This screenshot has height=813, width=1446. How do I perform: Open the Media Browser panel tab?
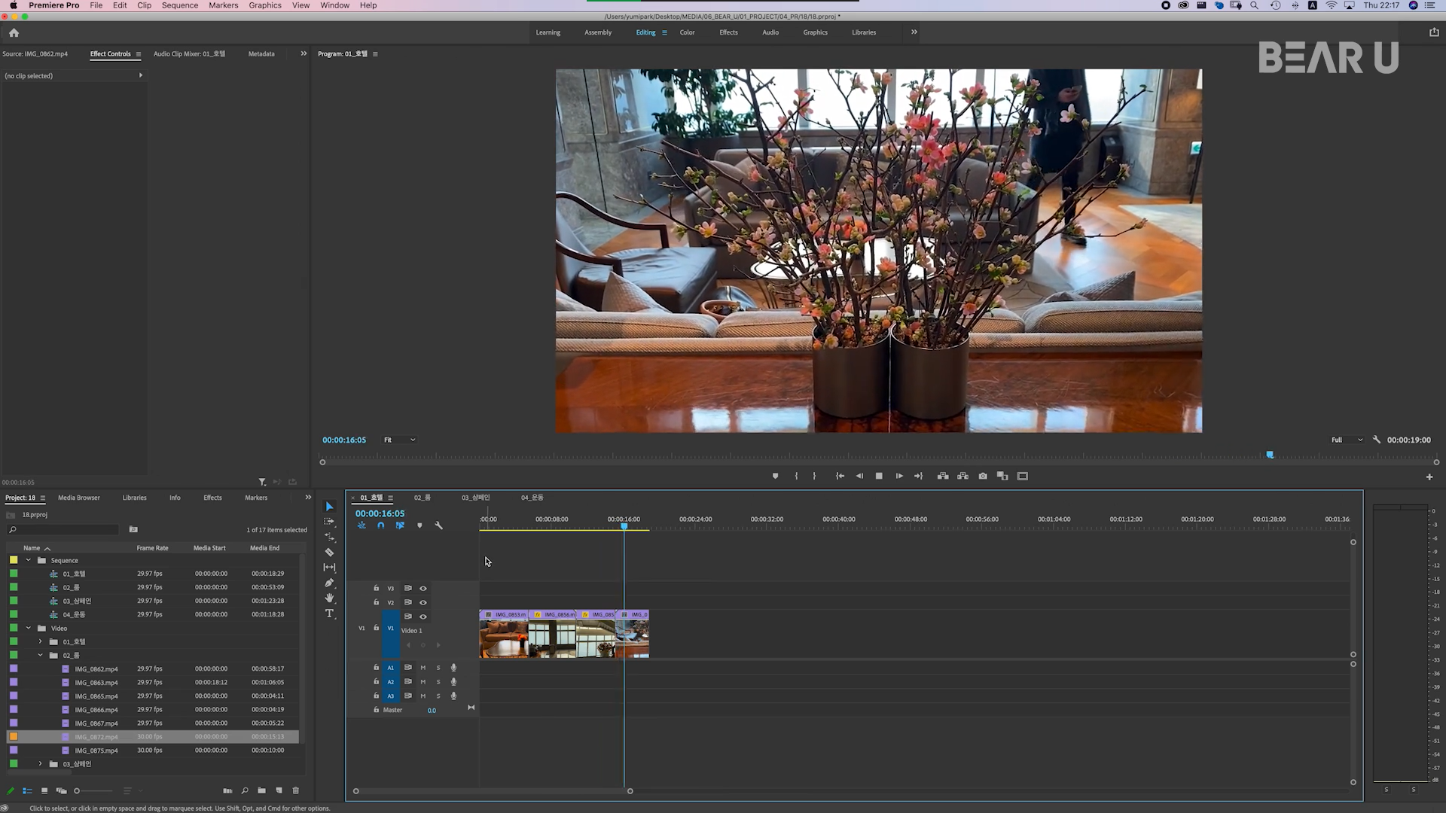[78, 498]
